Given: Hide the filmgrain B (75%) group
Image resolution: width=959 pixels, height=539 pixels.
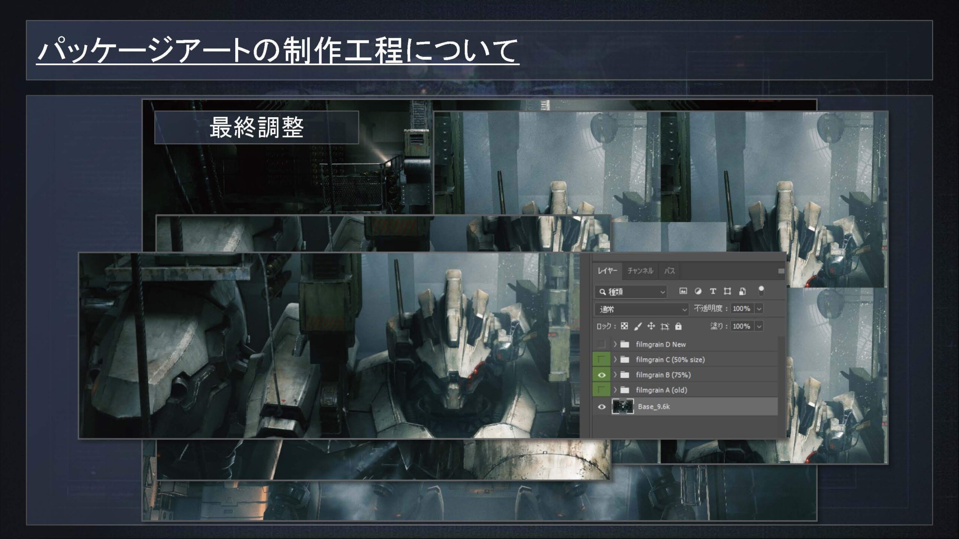Looking at the screenshot, I should 601,375.
